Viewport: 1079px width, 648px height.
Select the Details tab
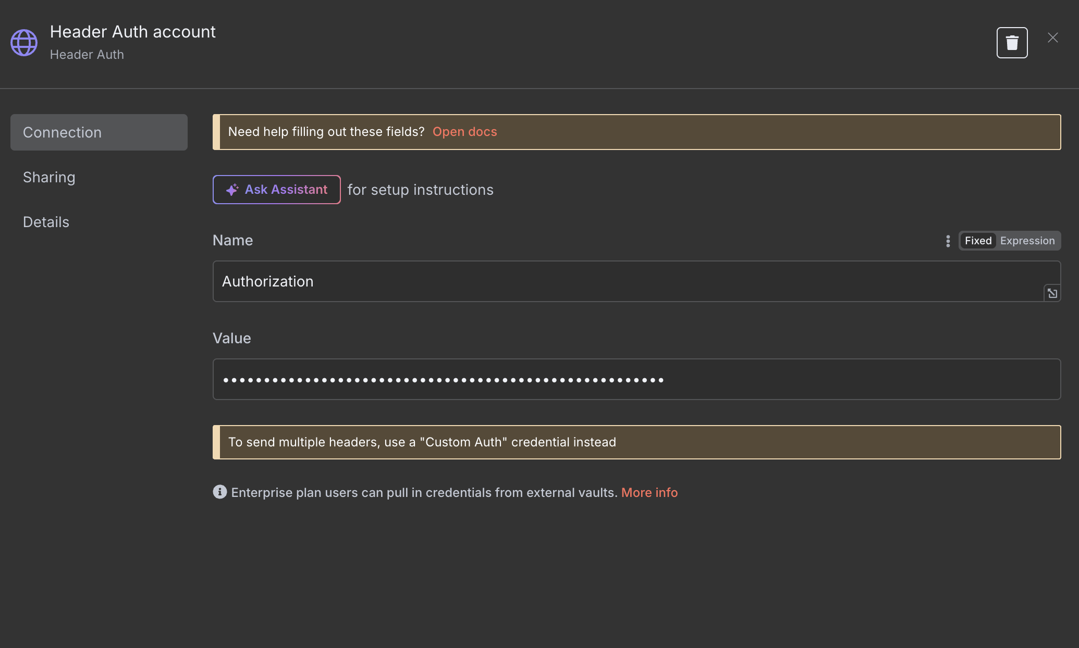[46, 222]
